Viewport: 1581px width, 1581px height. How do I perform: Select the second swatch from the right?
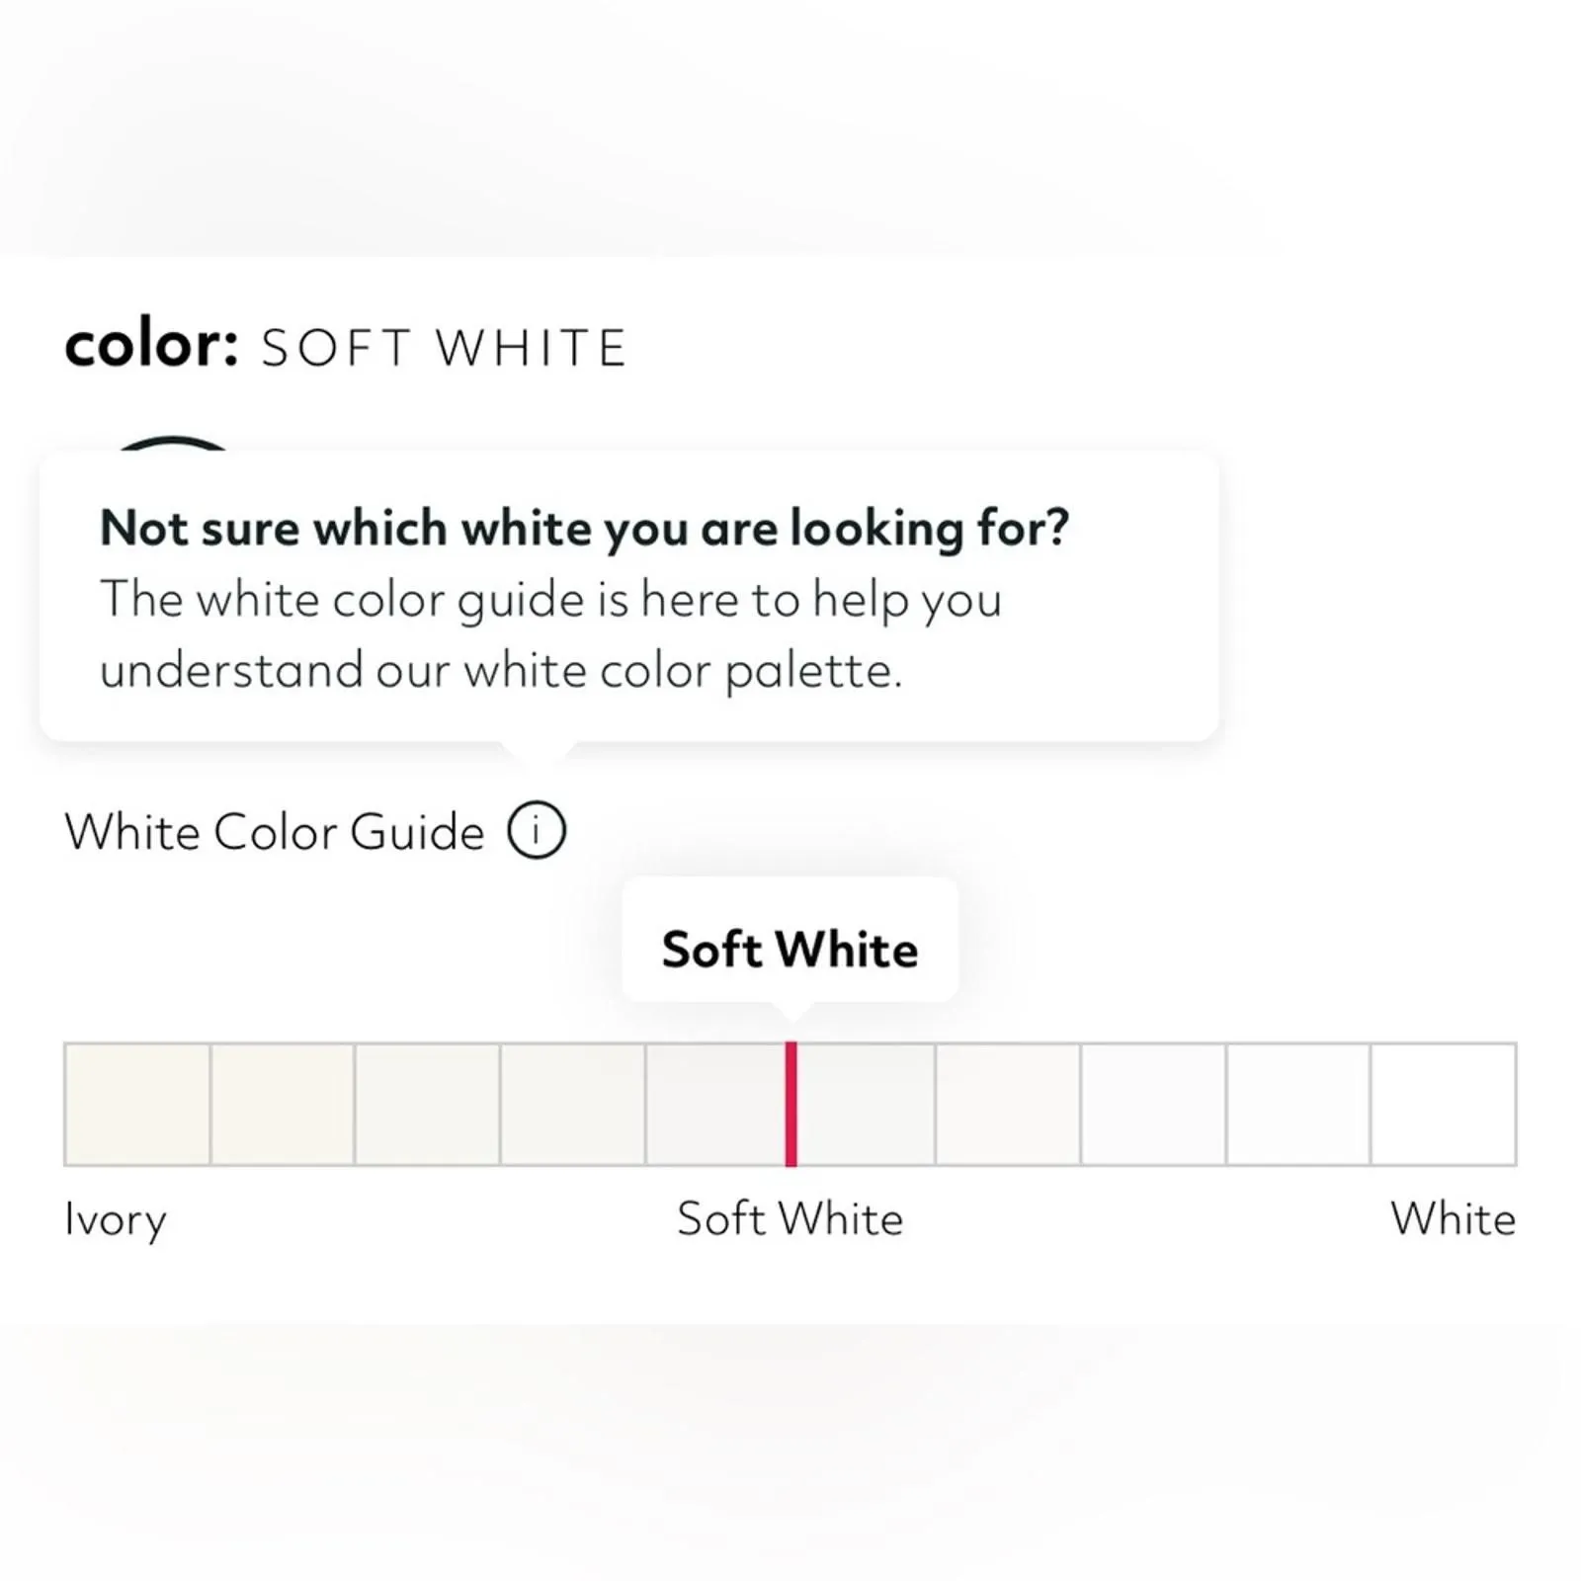[x=1298, y=1104]
